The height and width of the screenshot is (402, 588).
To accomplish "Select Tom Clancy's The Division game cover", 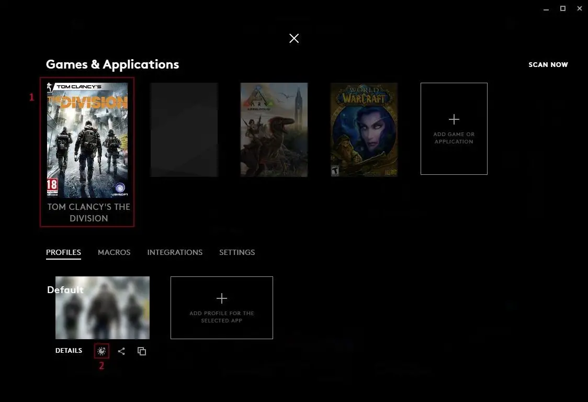I will coord(87,140).
